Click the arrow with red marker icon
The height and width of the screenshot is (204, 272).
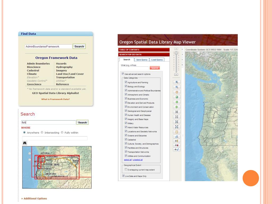click(x=177, y=145)
